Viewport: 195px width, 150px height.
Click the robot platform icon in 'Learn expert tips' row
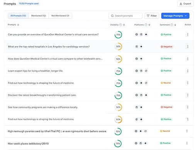(141, 71)
